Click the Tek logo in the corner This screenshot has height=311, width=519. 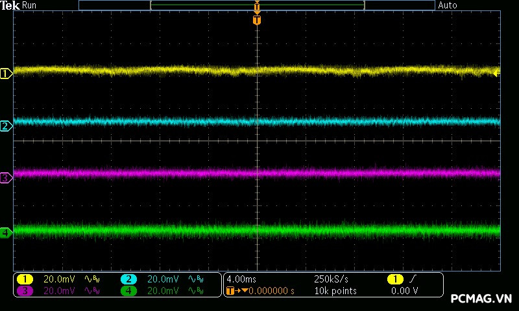coord(10,5)
